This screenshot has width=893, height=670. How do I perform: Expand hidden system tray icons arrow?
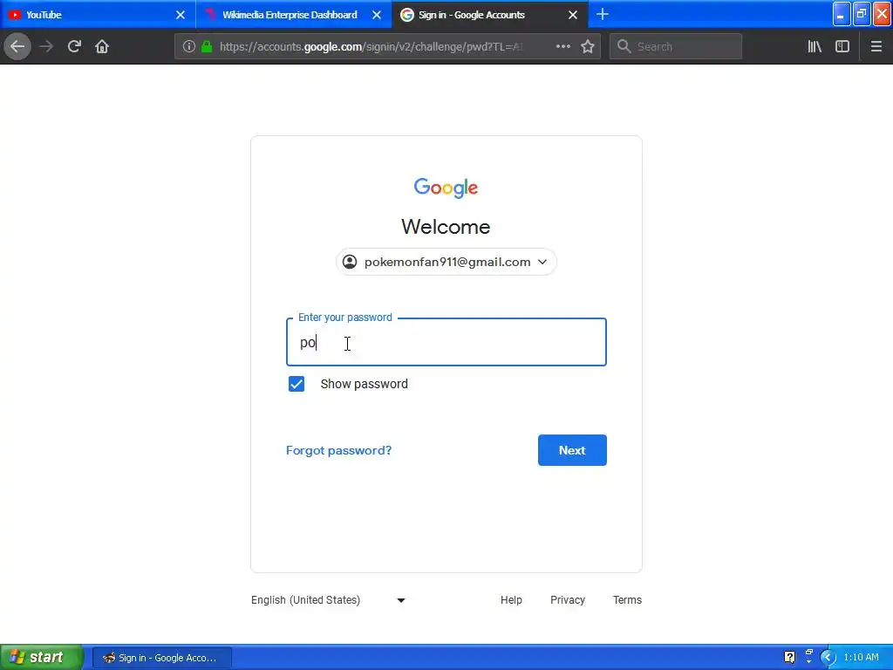(x=828, y=658)
